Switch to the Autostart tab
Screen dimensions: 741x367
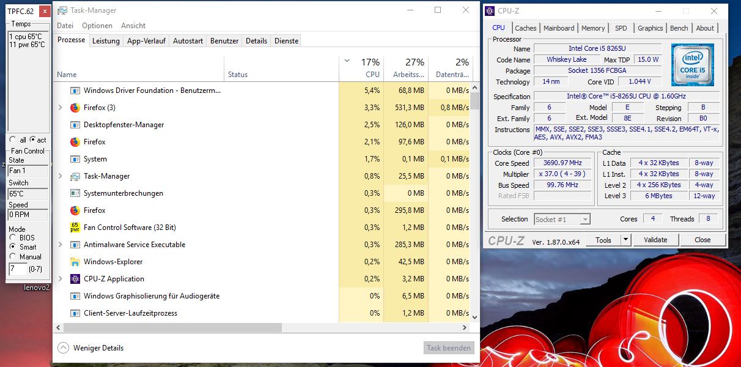(188, 41)
